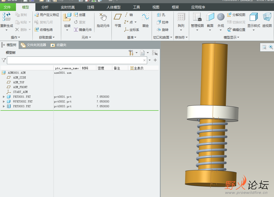Open the tree columns list icon
Viewport: 274px width, 197px height.
pos(142,53)
